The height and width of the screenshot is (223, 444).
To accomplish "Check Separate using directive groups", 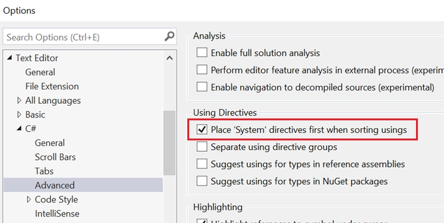I will click(x=201, y=147).
